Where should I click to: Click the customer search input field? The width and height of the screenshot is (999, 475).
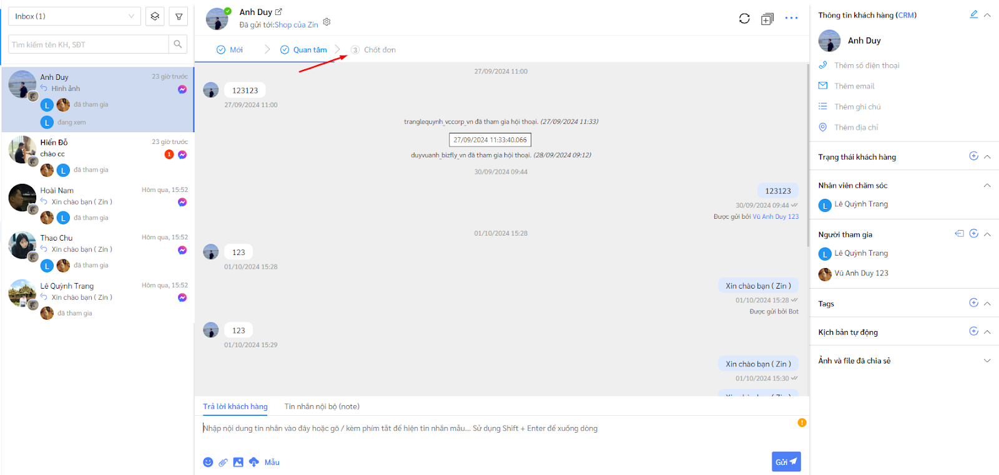point(89,44)
